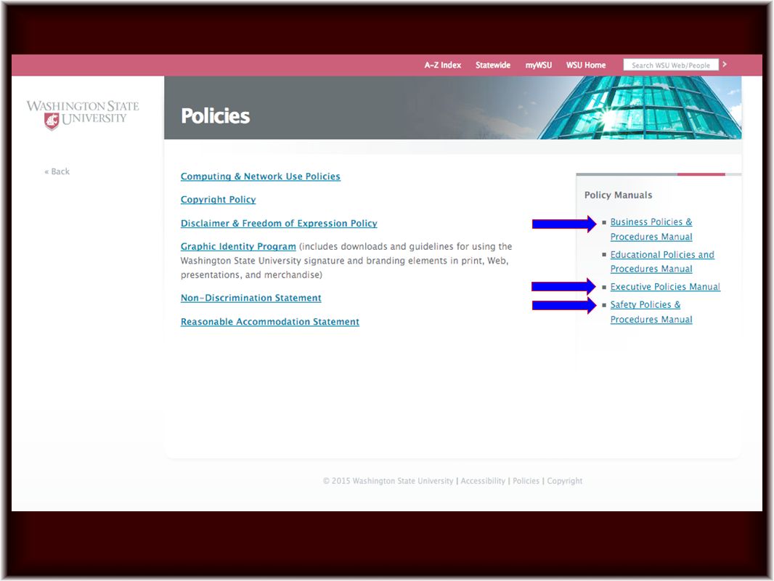
Task: Open Reasonable Accommodation Statement link
Action: tap(270, 321)
